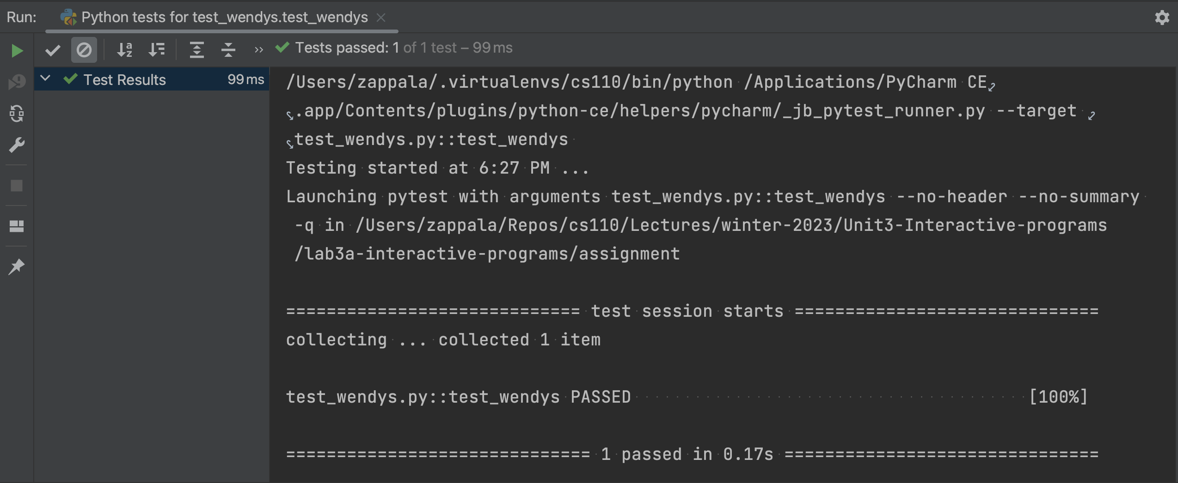Collapse all test nodes

(x=228, y=50)
